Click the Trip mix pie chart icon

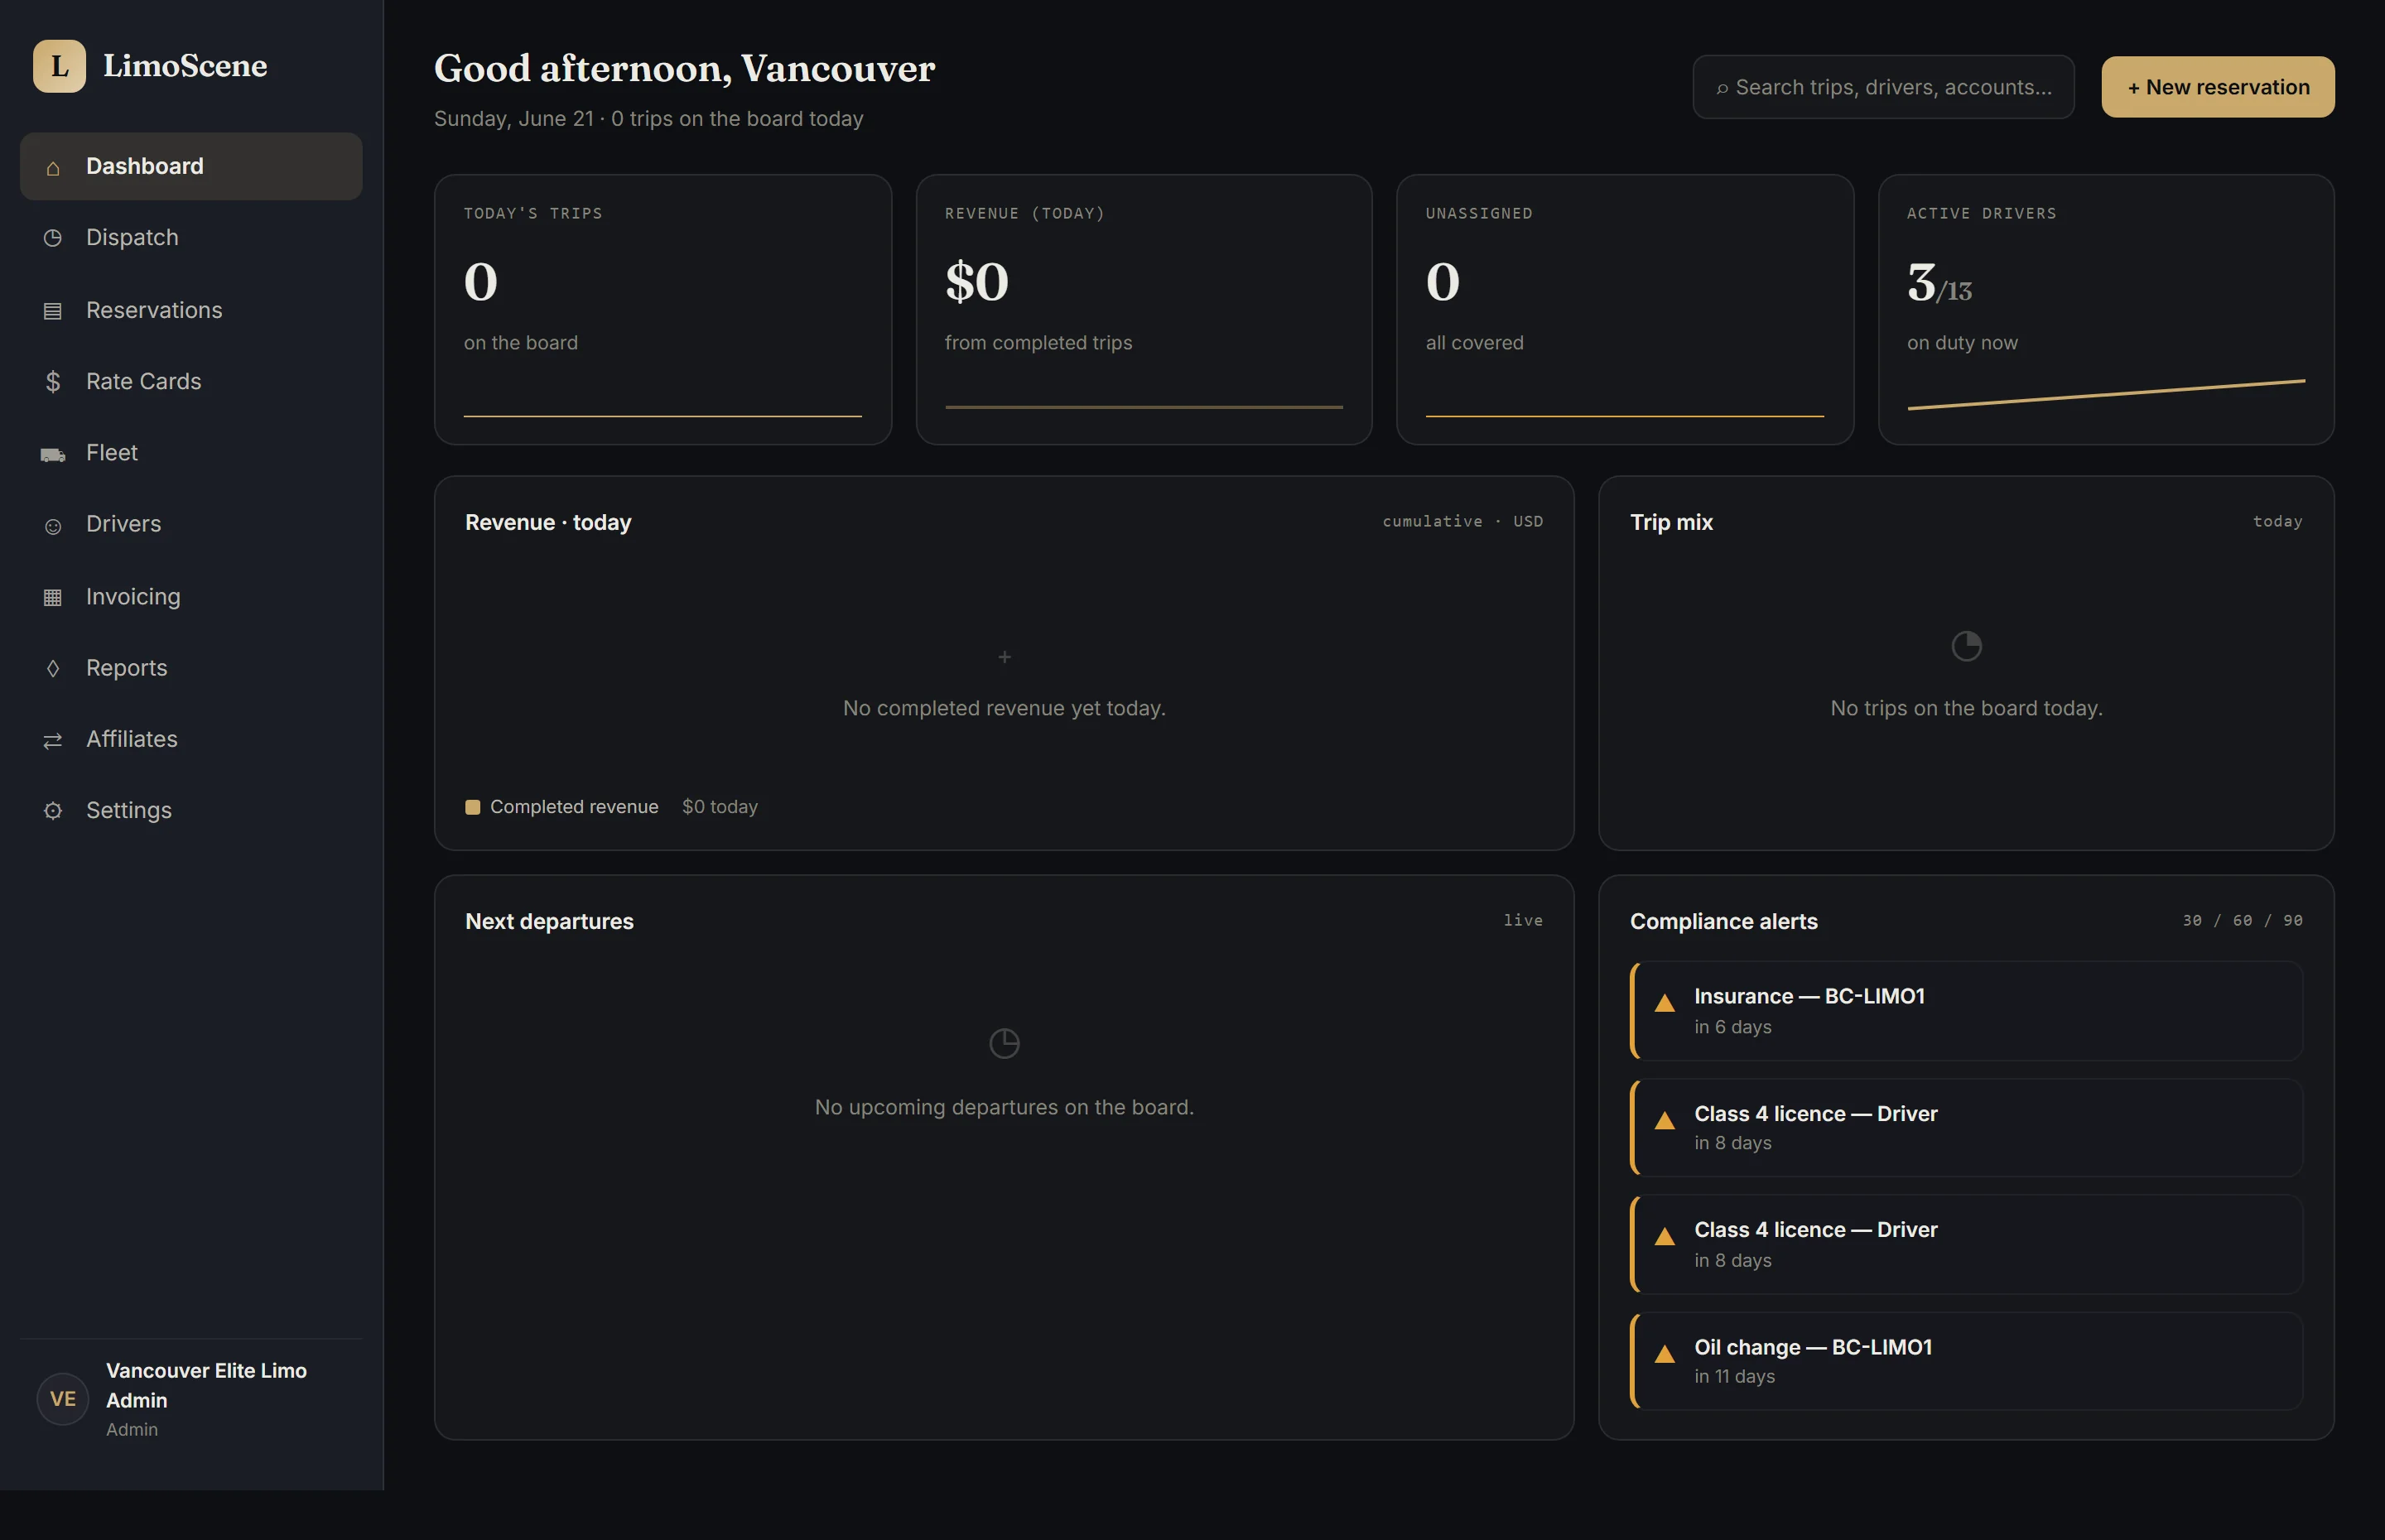click(x=1966, y=646)
